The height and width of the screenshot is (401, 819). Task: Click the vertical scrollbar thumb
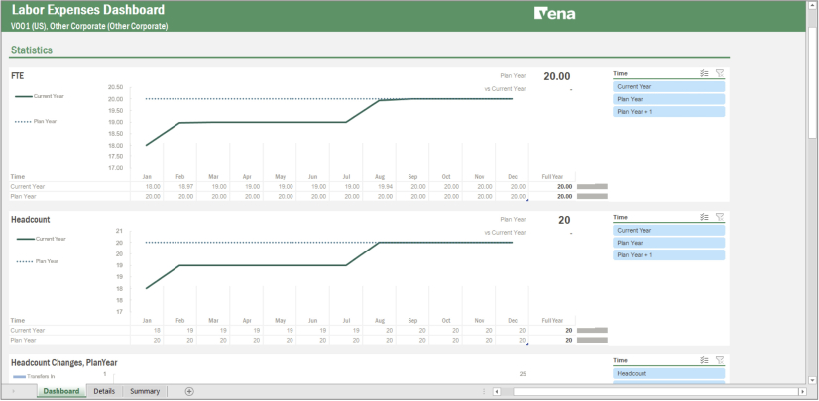click(812, 81)
